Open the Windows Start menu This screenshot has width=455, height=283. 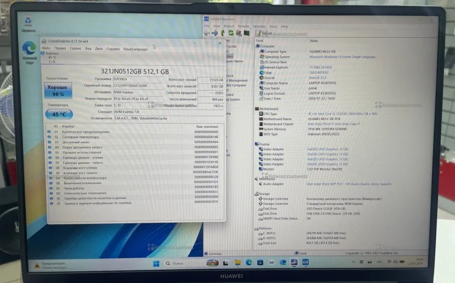point(156,263)
